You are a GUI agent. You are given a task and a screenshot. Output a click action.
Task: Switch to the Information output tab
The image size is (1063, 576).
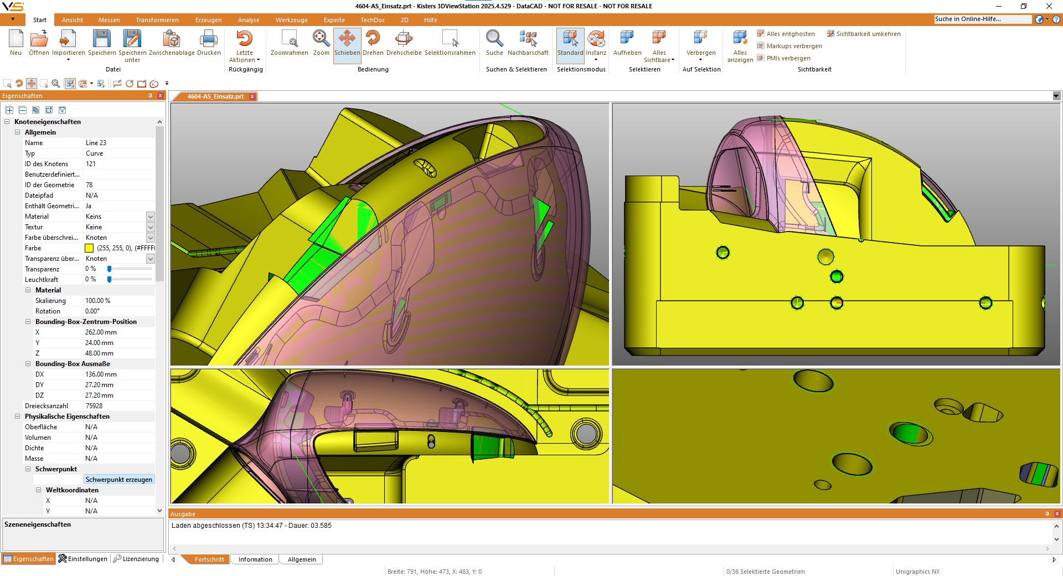[x=255, y=559]
